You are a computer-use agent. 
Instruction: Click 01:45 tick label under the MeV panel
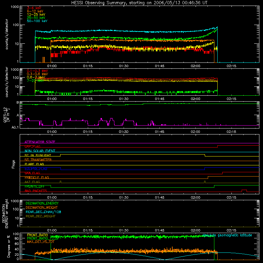159,99
